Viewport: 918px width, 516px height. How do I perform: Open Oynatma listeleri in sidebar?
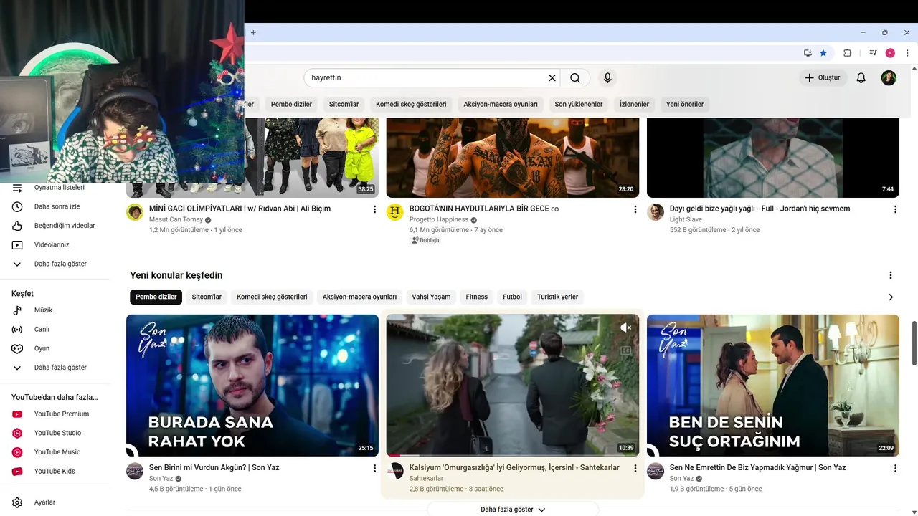tap(57, 188)
